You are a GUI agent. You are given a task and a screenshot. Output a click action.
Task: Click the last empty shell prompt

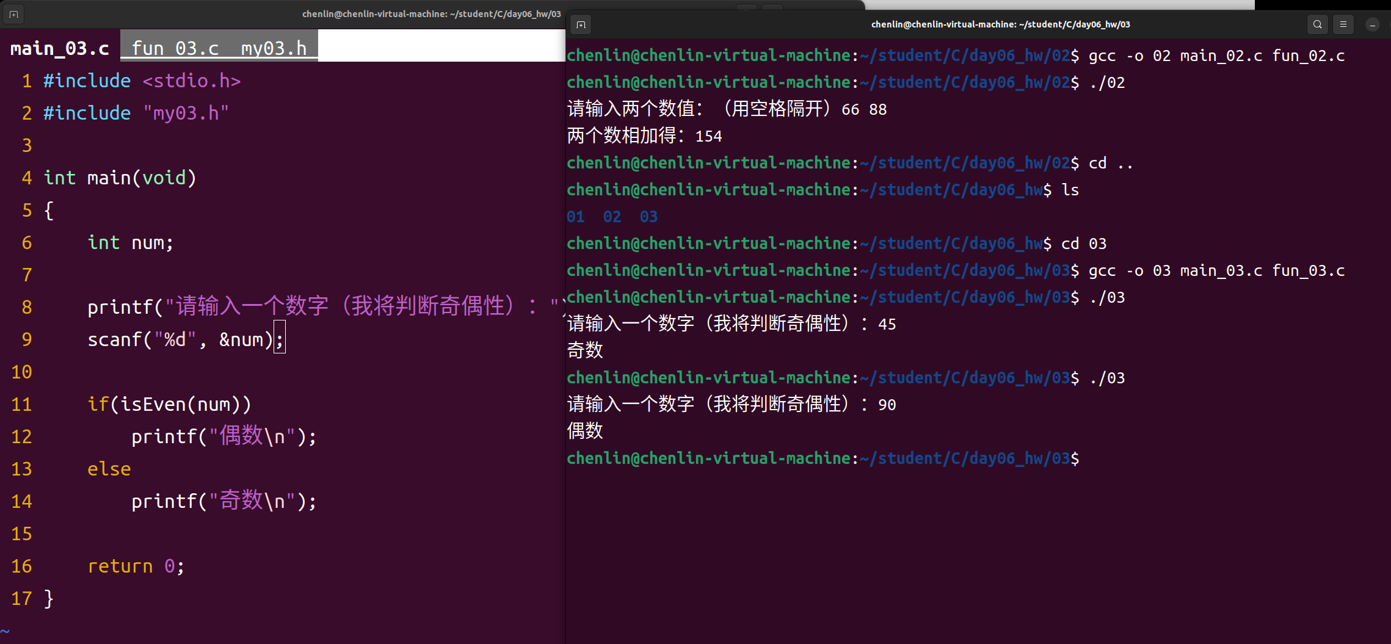tap(823, 458)
